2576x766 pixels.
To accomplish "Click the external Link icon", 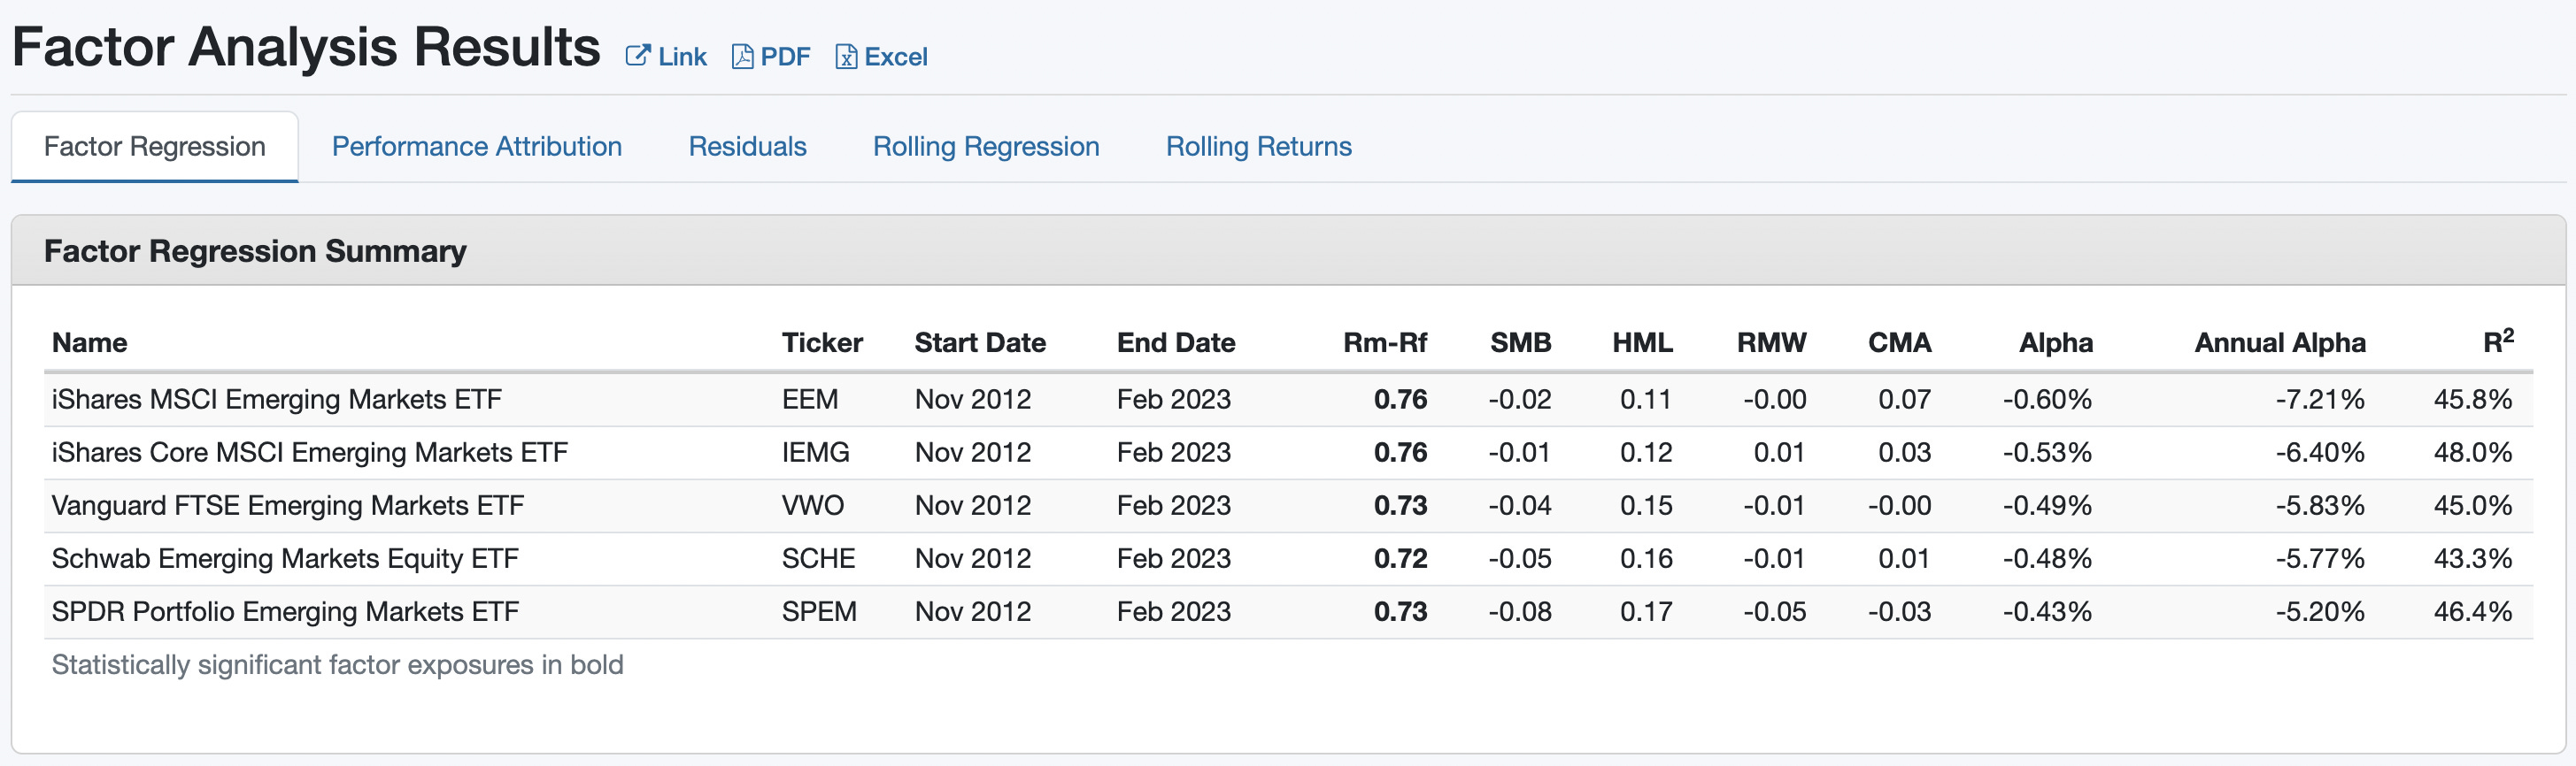I will tap(638, 56).
